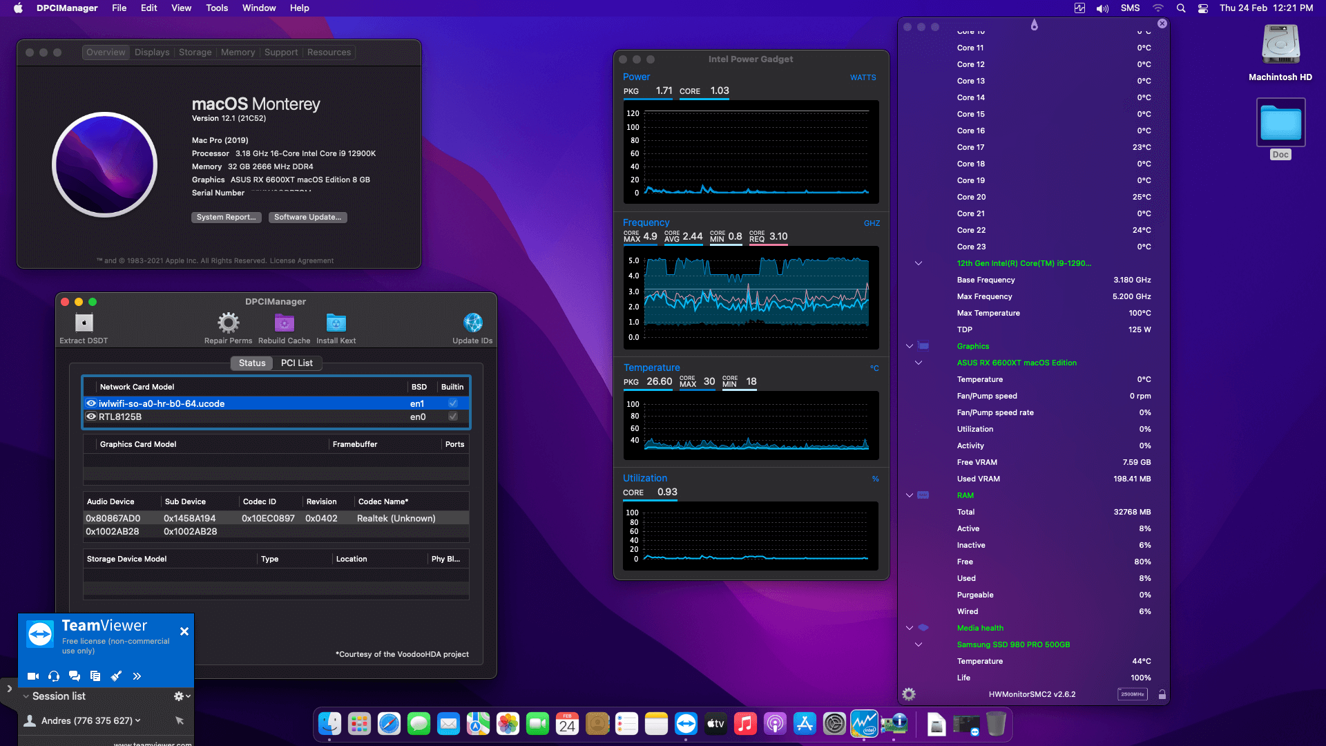
Task: Open TeamViewer file transfer box
Action: [95, 676]
